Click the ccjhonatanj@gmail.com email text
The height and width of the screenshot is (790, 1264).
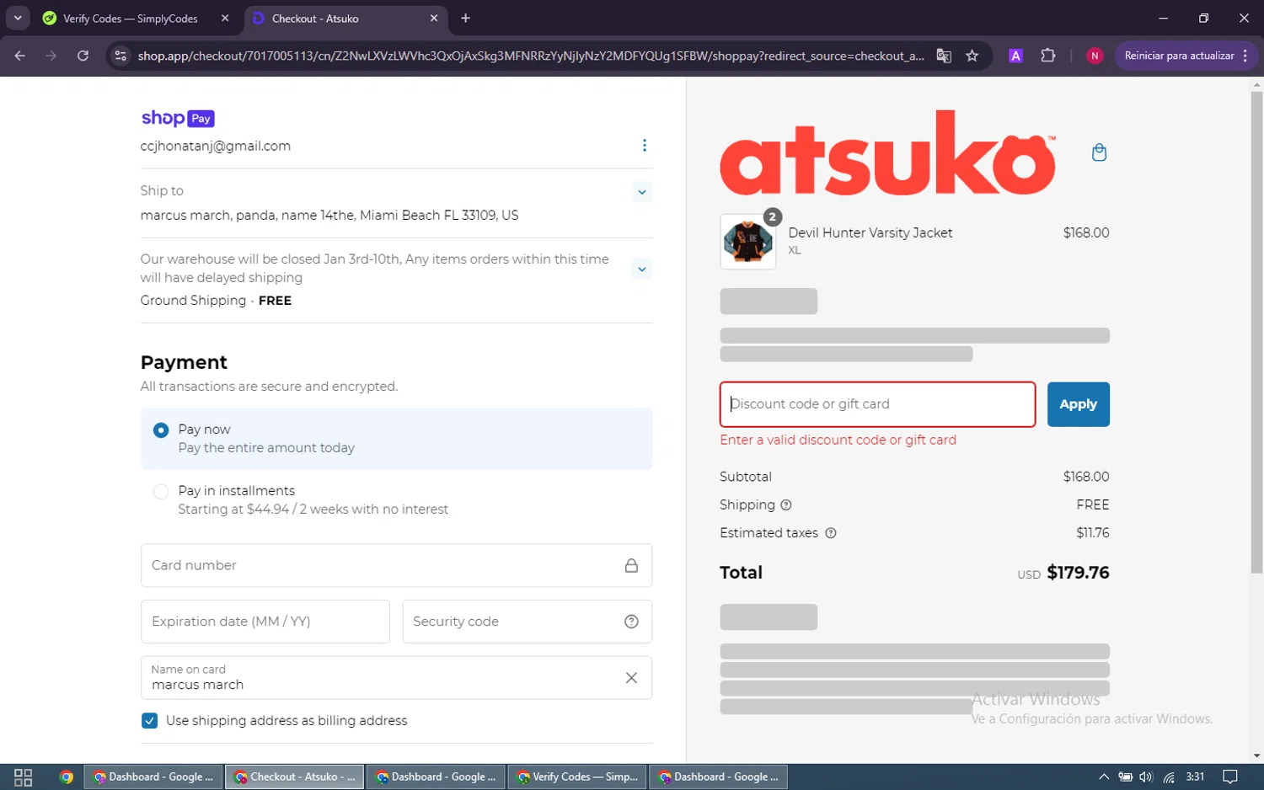(x=216, y=146)
